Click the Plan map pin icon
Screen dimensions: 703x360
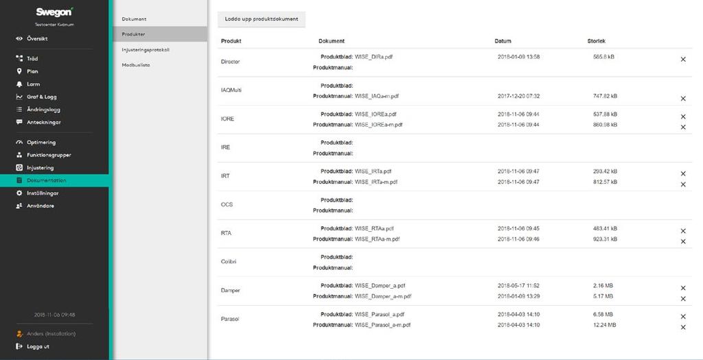pos(19,71)
